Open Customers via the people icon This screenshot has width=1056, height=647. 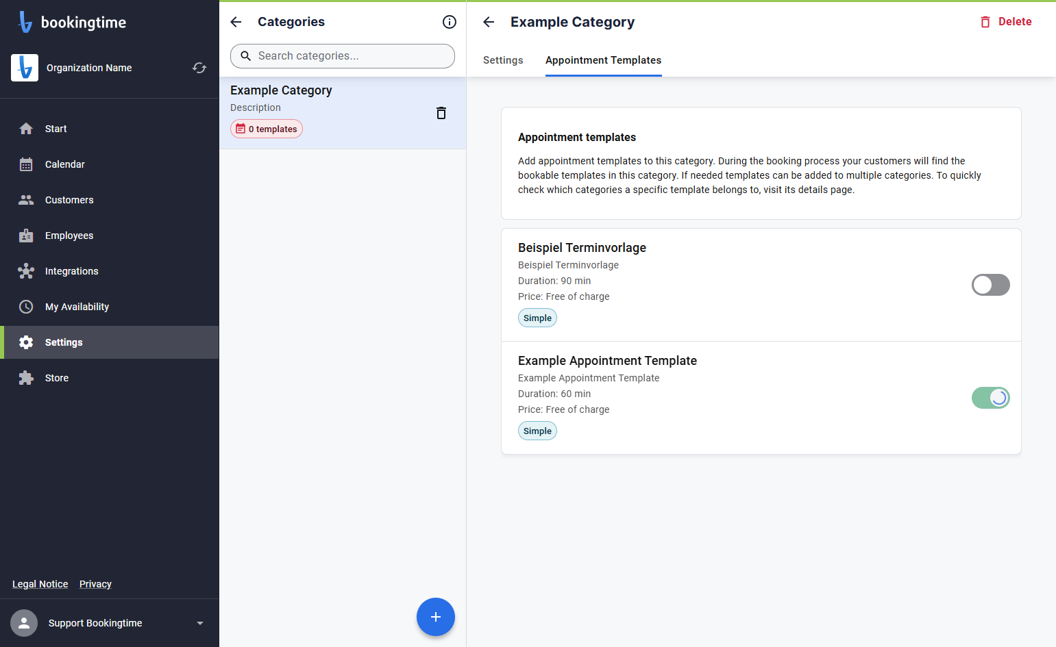pyautogui.click(x=26, y=200)
